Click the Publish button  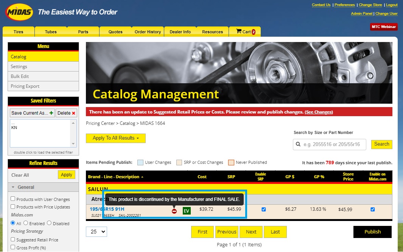pos(373,232)
